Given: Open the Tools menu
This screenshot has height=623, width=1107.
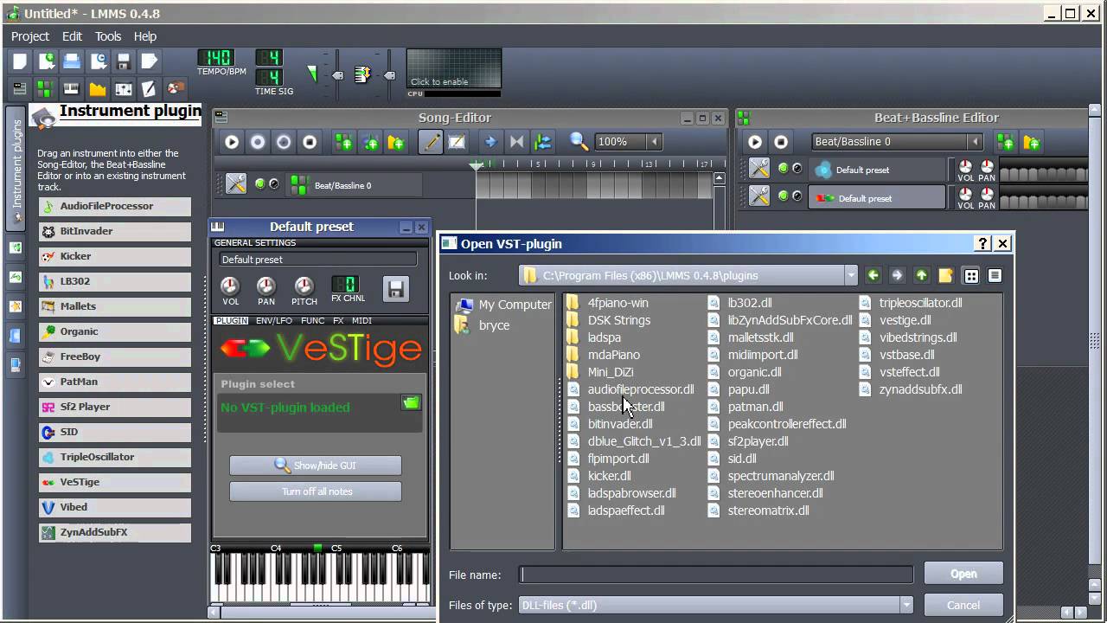Looking at the screenshot, I should click(108, 36).
